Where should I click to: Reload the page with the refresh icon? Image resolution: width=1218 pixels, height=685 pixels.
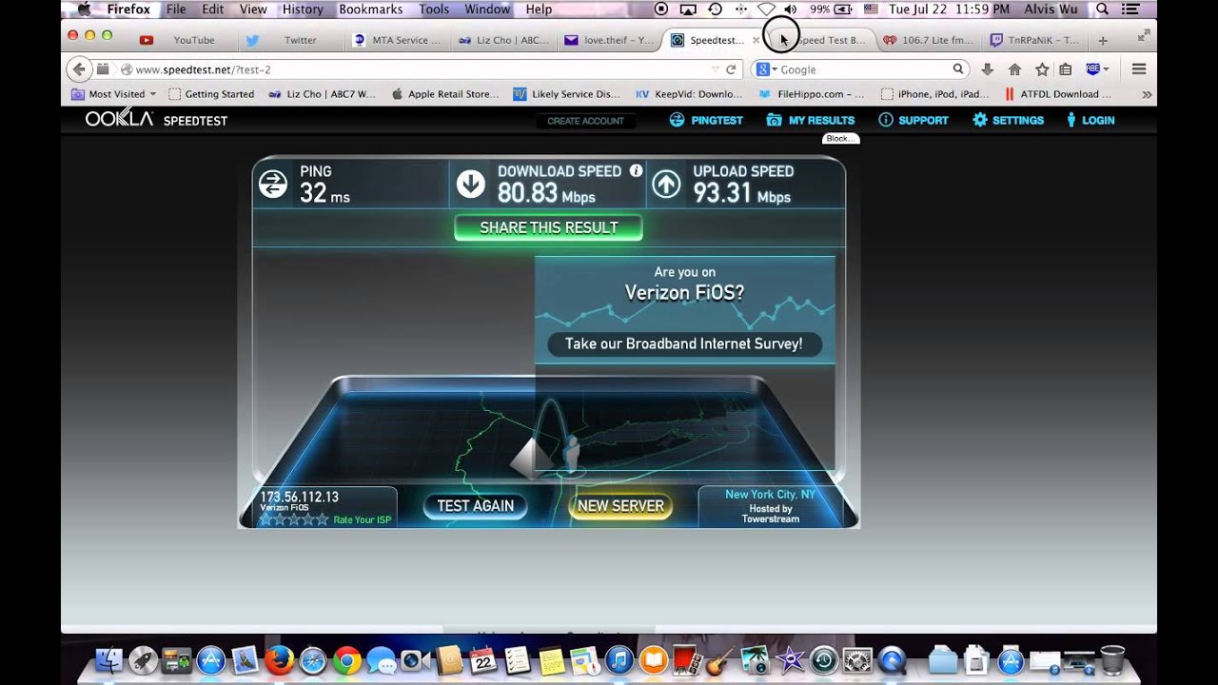pos(731,69)
